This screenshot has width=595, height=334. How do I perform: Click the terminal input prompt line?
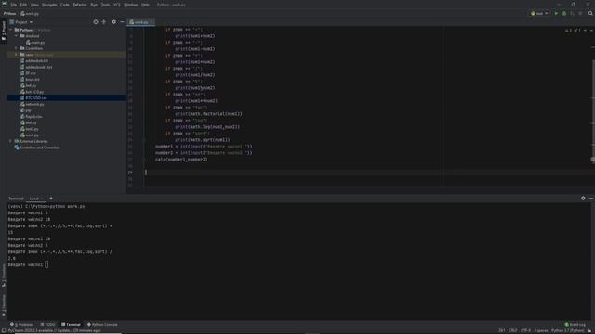[28, 264]
